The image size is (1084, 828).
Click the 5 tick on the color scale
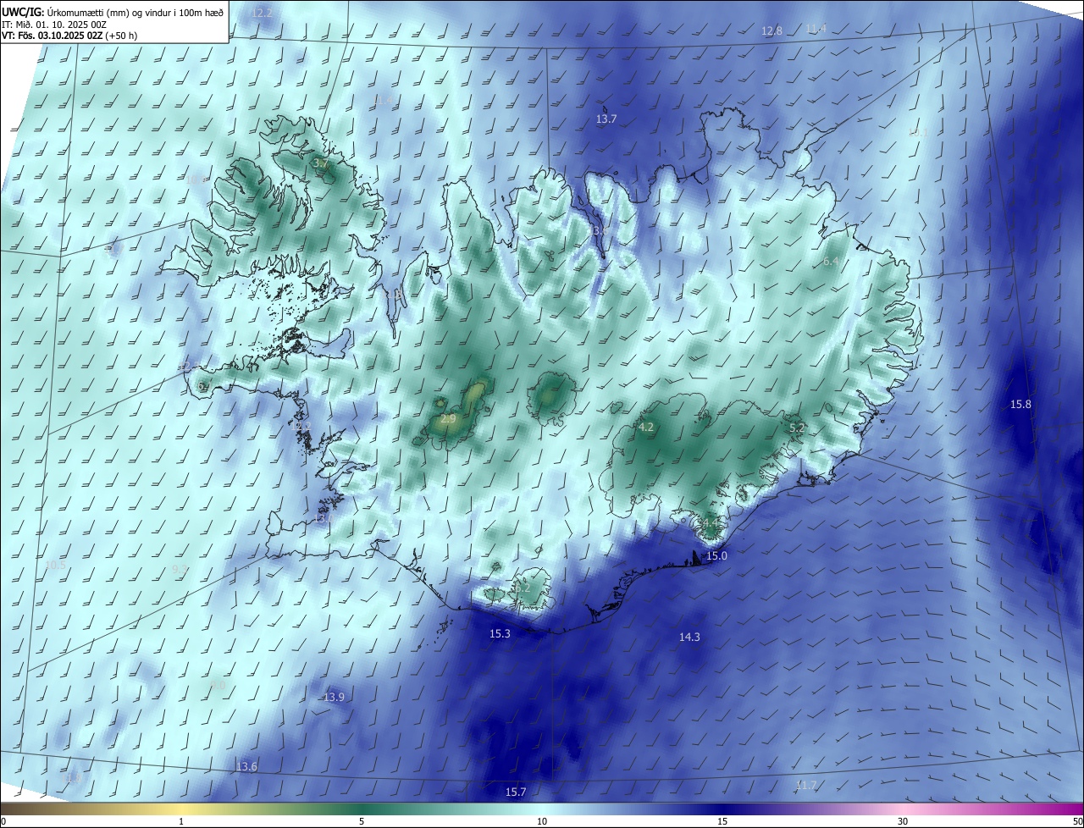362,821
